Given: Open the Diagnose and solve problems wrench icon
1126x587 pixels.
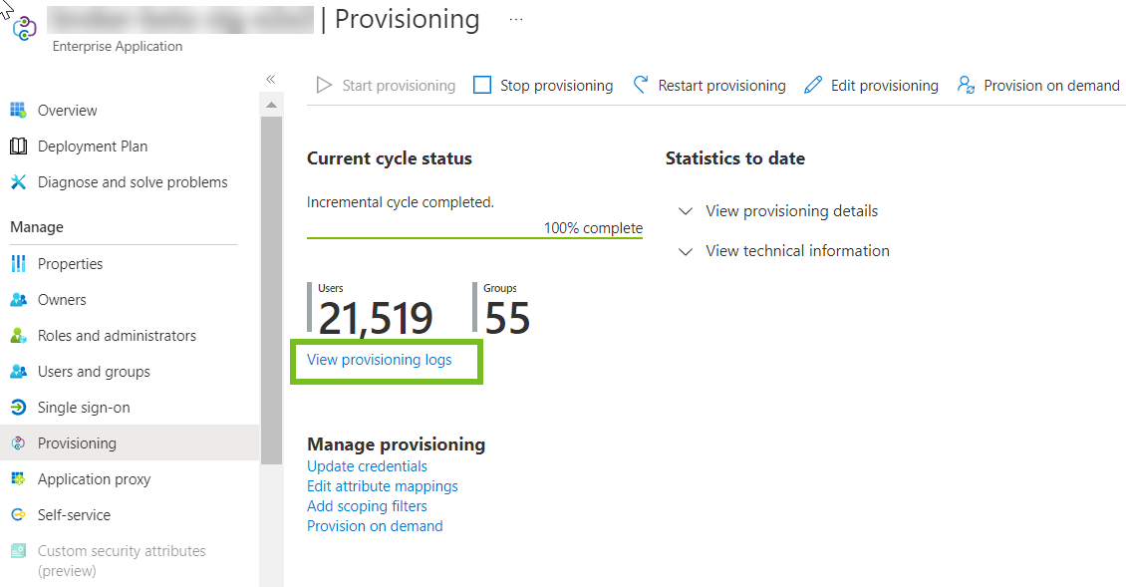Looking at the screenshot, I should click(x=18, y=181).
